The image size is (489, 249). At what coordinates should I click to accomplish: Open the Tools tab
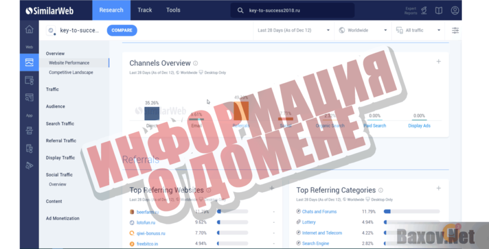(x=173, y=10)
